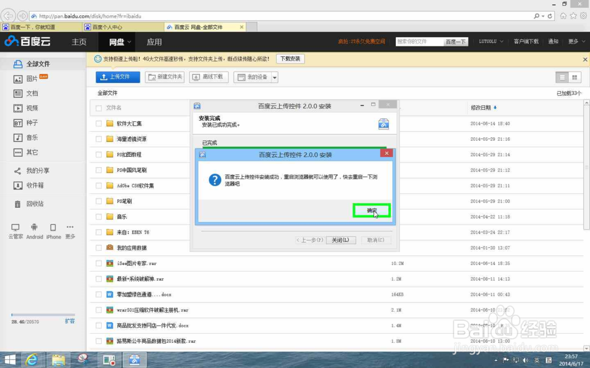Open browser favorites star icon
Image resolution: width=590 pixels, height=368 pixels.
(573, 16)
